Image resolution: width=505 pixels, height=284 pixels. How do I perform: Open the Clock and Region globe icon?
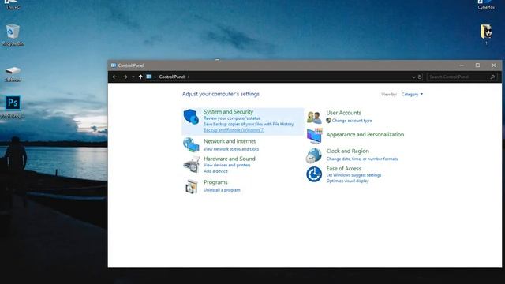[x=314, y=155]
